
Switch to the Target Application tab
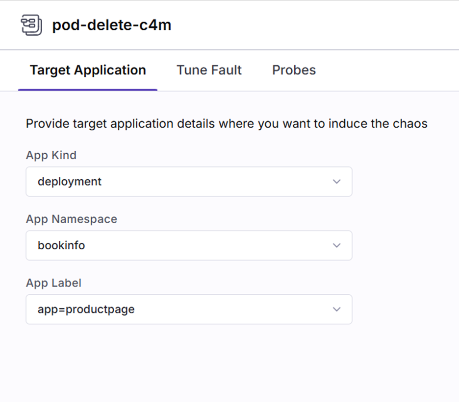pyautogui.click(x=88, y=70)
